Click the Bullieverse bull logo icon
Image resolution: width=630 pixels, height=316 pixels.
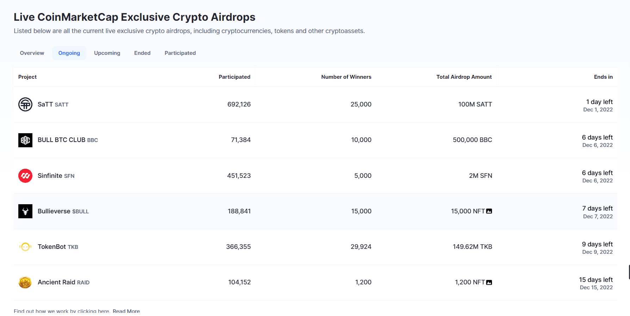25,211
